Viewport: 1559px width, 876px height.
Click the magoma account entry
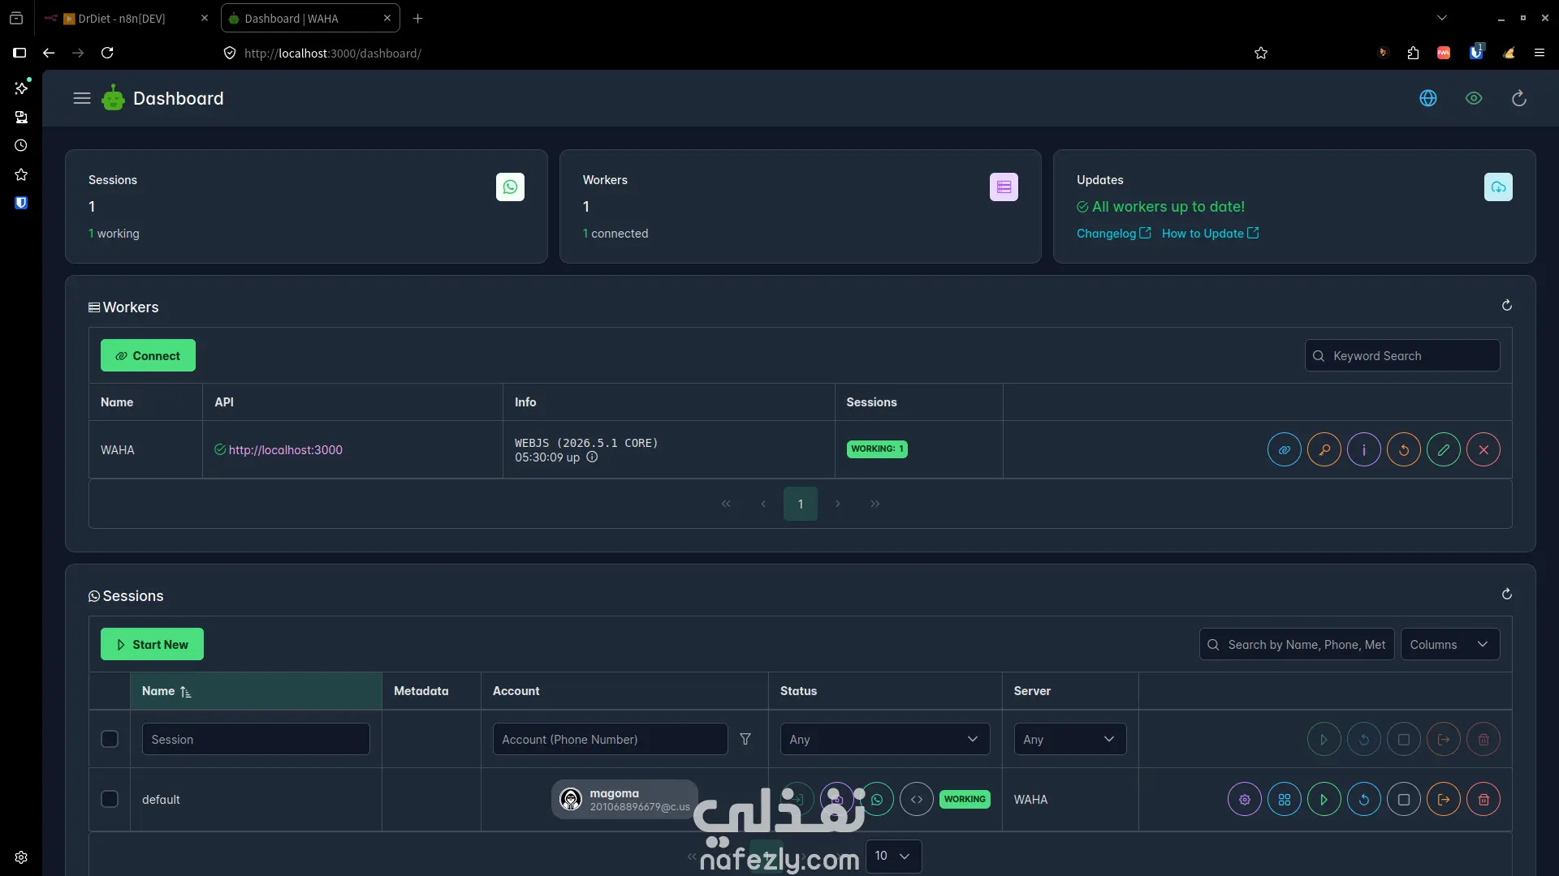(x=624, y=800)
